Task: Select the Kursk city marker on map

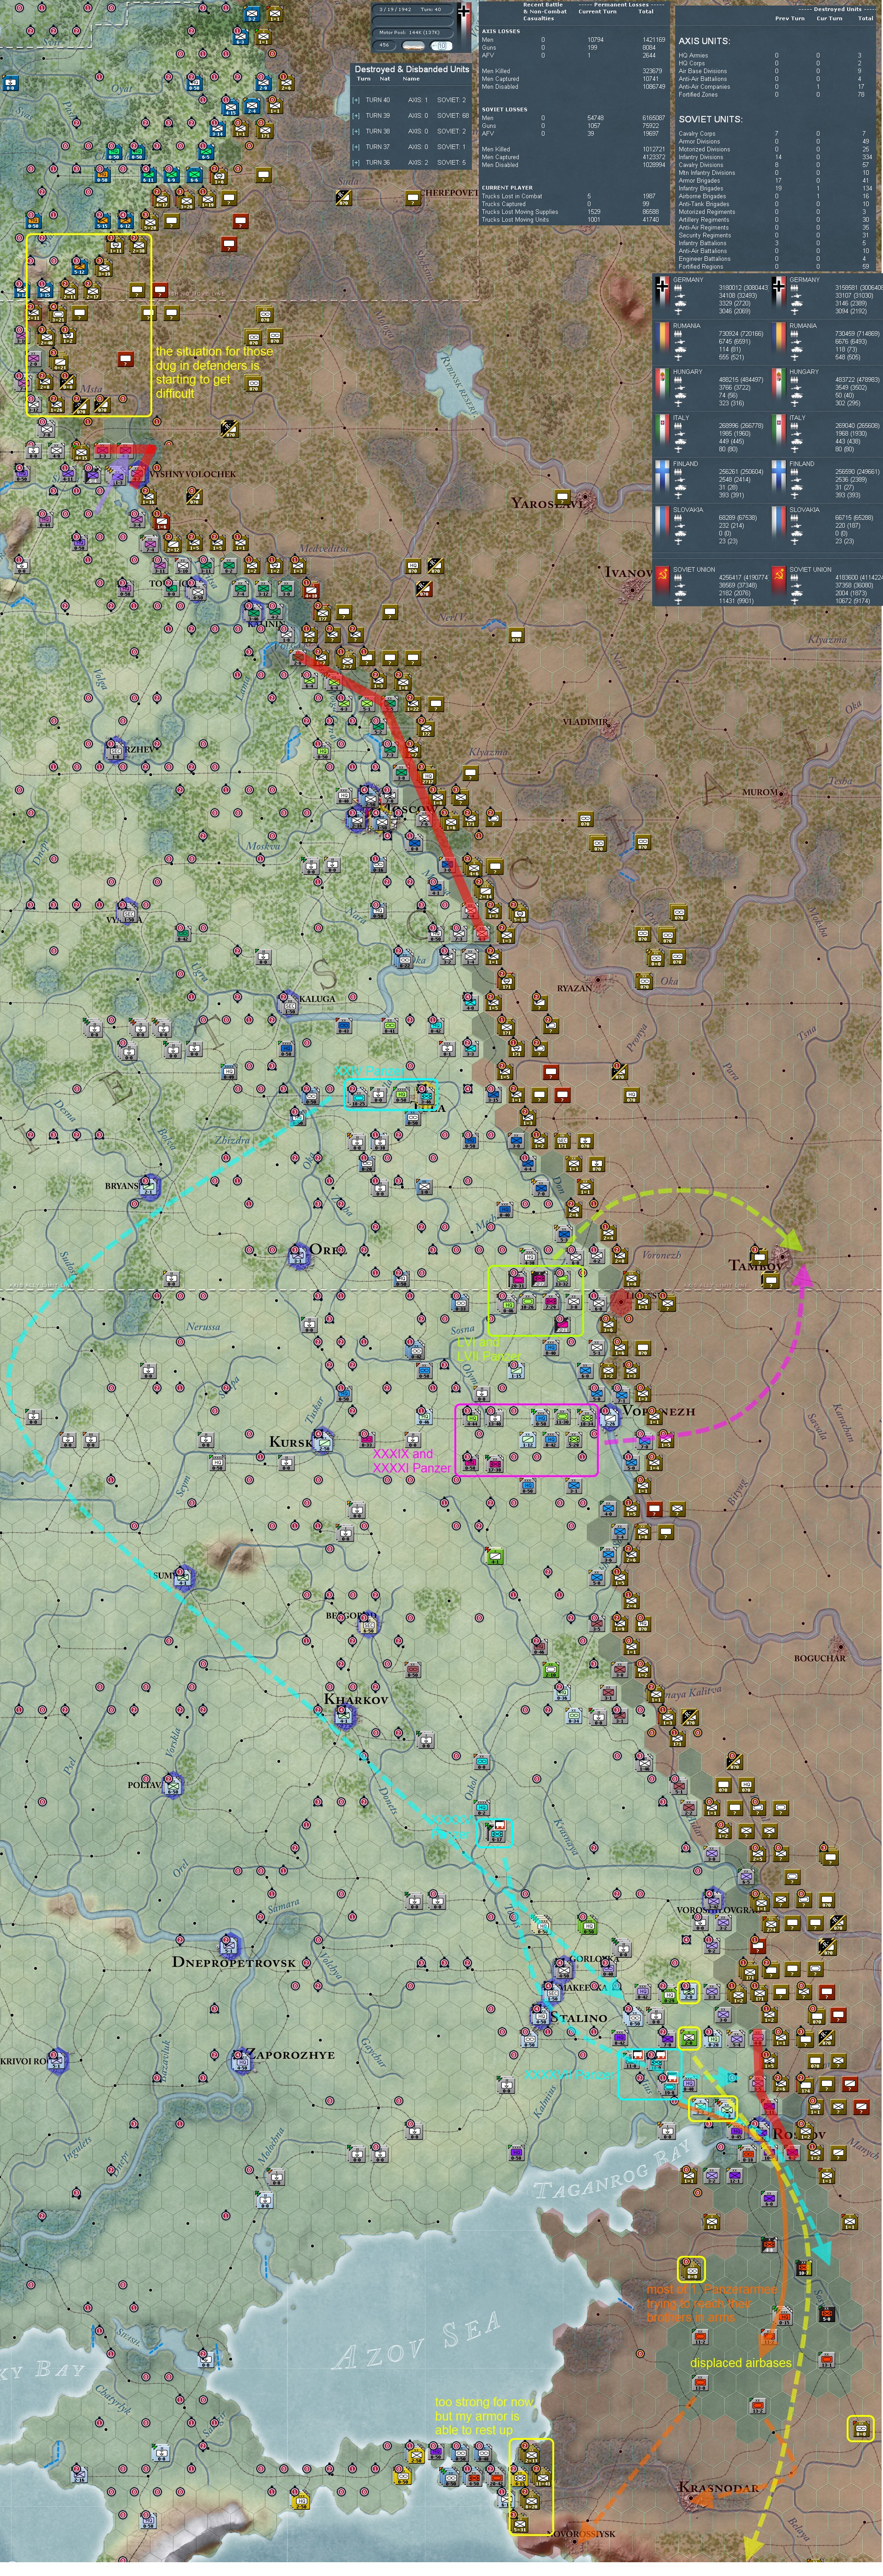Action: (x=321, y=1441)
